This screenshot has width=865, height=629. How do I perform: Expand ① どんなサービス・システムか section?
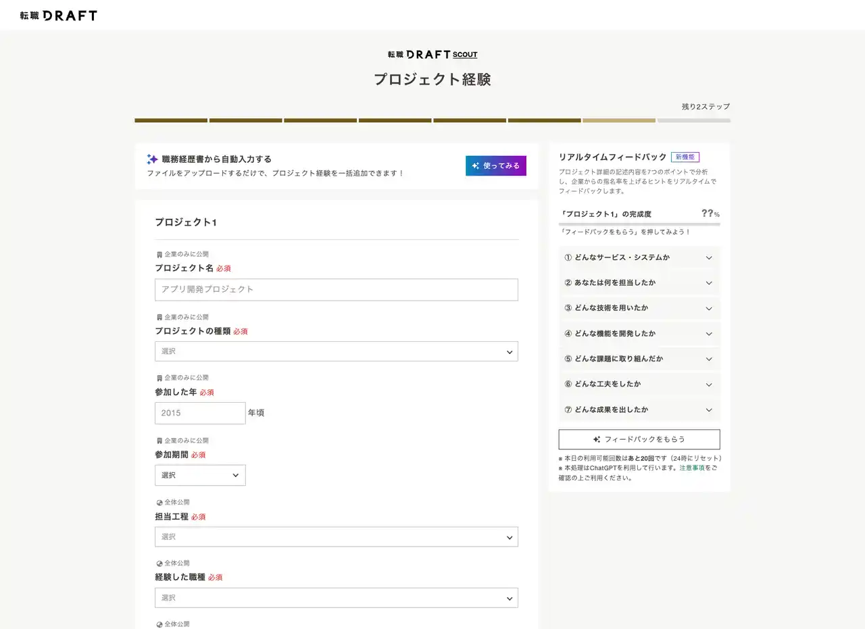(x=639, y=257)
